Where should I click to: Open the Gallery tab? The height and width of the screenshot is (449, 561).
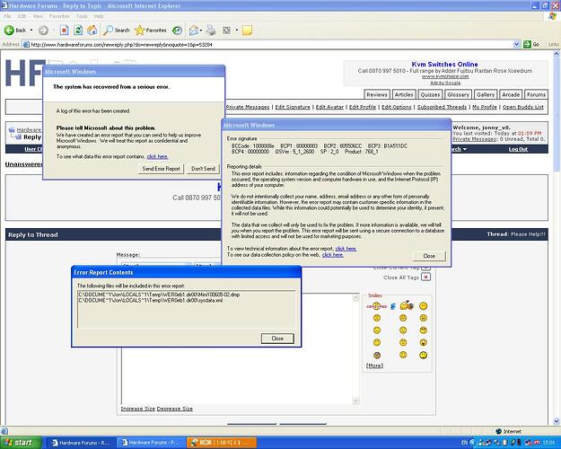click(x=486, y=94)
